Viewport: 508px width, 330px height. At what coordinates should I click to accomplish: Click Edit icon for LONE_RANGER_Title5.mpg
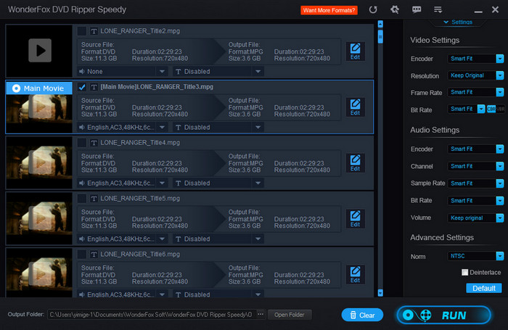click(355, 218)
